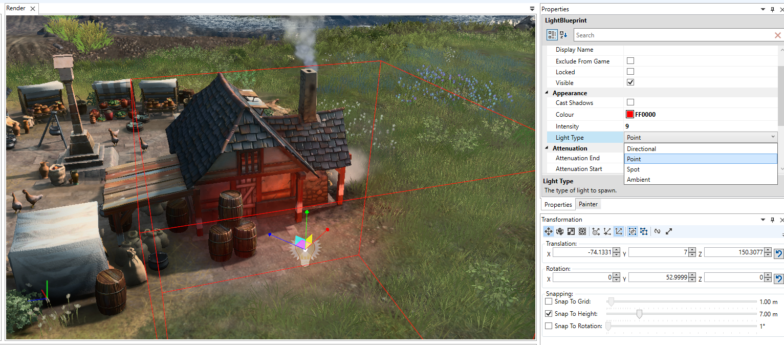The width and height of the screenshot is (784, 345).
Task: Click the diagonal double-arrow icon in Transformation toolbar
Action: 669,231
